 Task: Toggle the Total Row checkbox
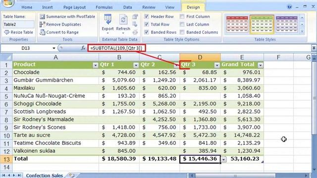click(147, 24)
